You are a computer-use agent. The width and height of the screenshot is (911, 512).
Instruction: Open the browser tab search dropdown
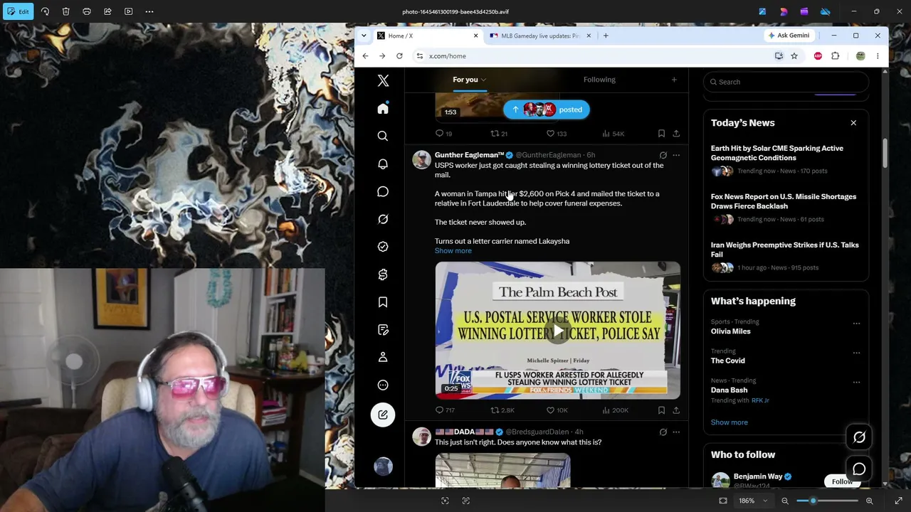coord(364,36)
